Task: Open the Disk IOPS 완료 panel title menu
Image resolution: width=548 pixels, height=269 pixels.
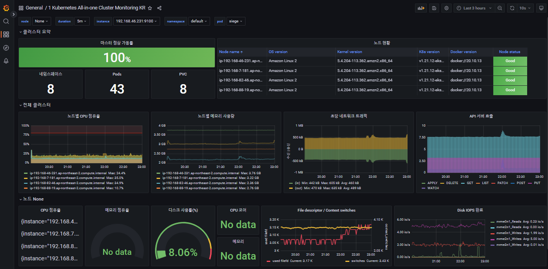Action: click(470, 210)
